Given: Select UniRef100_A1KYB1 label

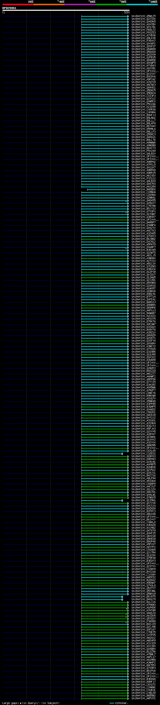Looking at the screenshot, I should click(x=143, y=69).
